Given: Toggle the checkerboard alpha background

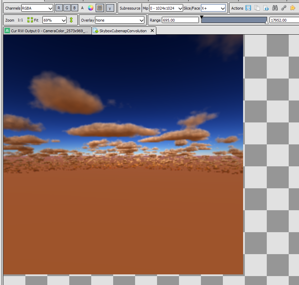Looking at the screenshot, I should (99, 8).
